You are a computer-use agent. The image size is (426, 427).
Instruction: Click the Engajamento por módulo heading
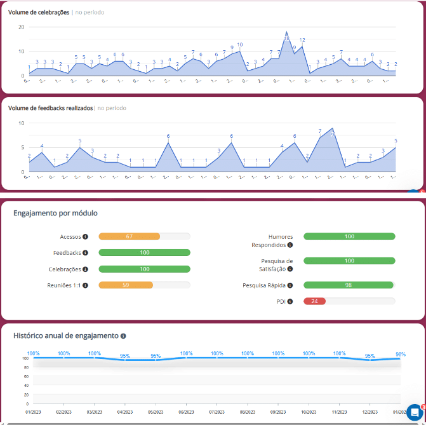(x=55, y=213)
